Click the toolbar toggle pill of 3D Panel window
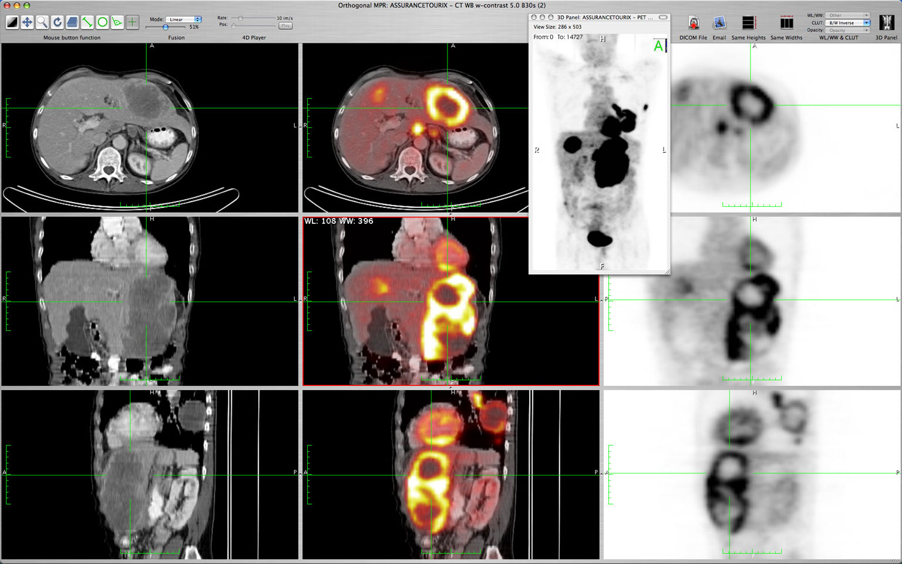The height and width of the screenshot is (564, 902). click(663, 17)
